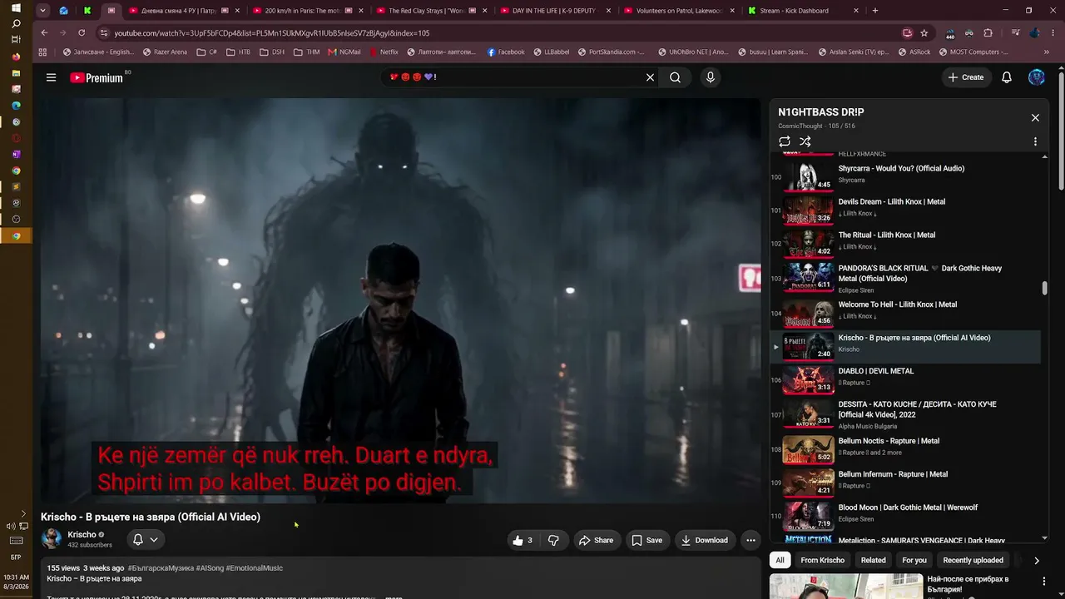Open the Windows Start menu
Screen dimensions: 1065x599
pos(16,7)
